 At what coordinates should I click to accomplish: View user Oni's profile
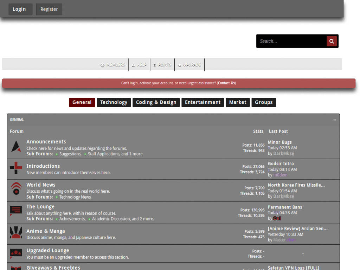coord(277,218)
